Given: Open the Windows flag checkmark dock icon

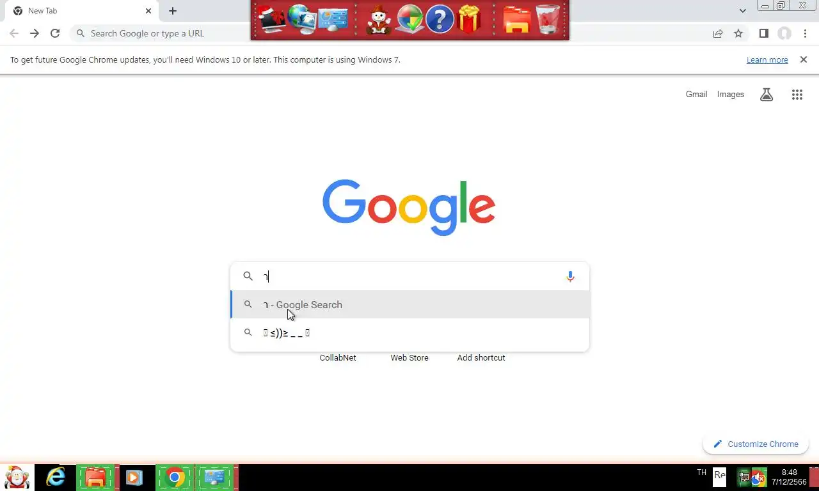Looking at the screenshot, I should tap(410, 19).
